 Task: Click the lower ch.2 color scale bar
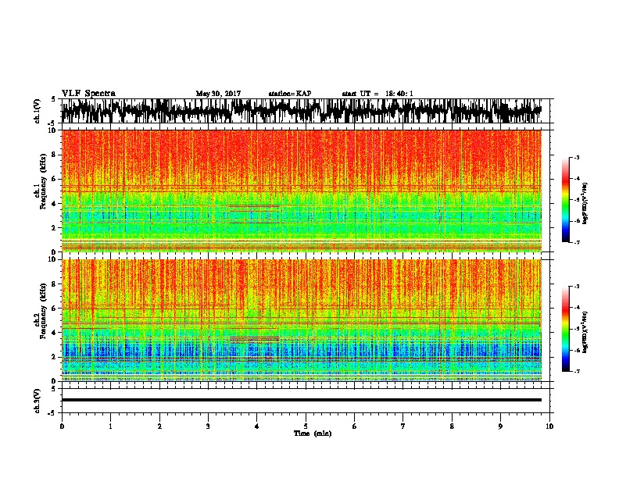565,329
